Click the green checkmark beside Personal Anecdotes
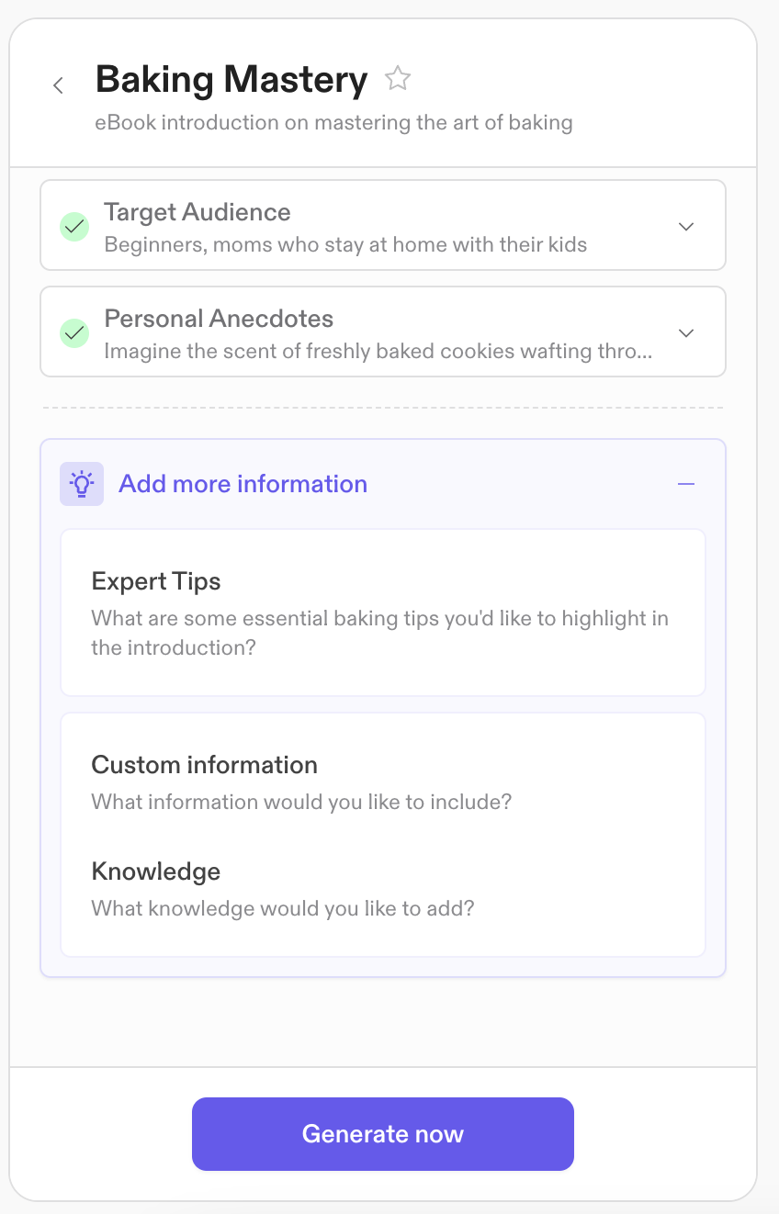 [x=74, y=333]
